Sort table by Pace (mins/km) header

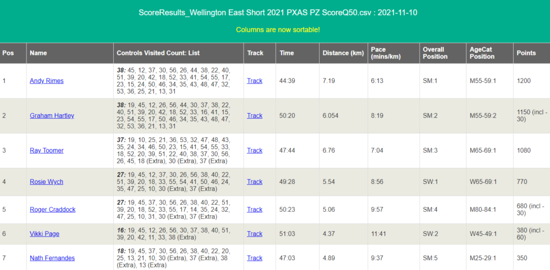[394, 53]
